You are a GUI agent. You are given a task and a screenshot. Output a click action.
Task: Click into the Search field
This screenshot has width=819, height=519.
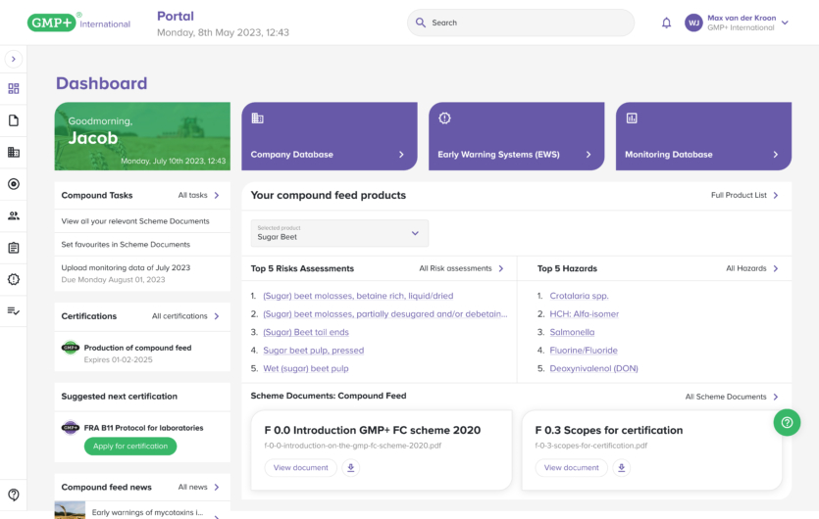[520, 23]
